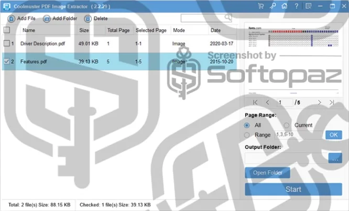Click the feedback icon in title bar
349x211 pixels.
(308, 6)
